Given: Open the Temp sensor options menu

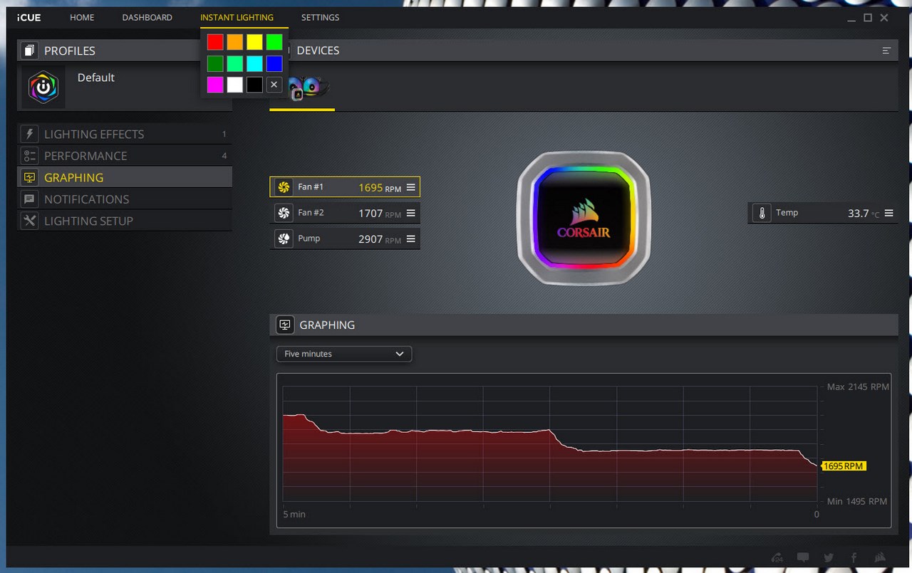Looking at the screenshot, I should (888, 213).
